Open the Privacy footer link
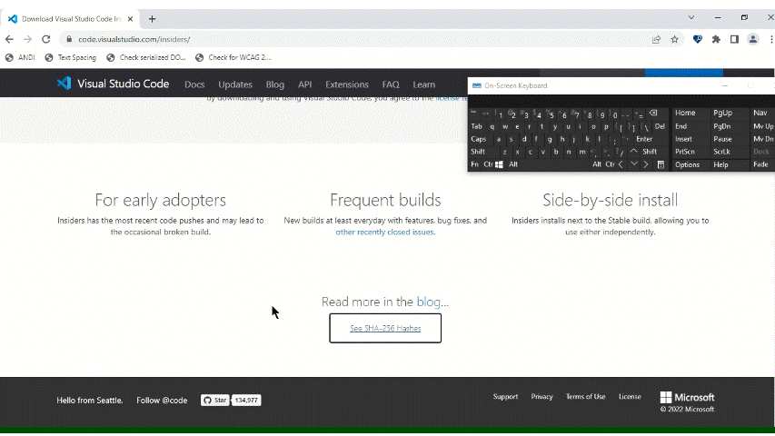775x436 pixels. pos(542,396)
